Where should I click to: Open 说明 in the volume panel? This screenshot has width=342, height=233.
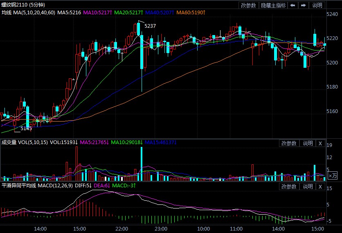click(x=307, y=143)
